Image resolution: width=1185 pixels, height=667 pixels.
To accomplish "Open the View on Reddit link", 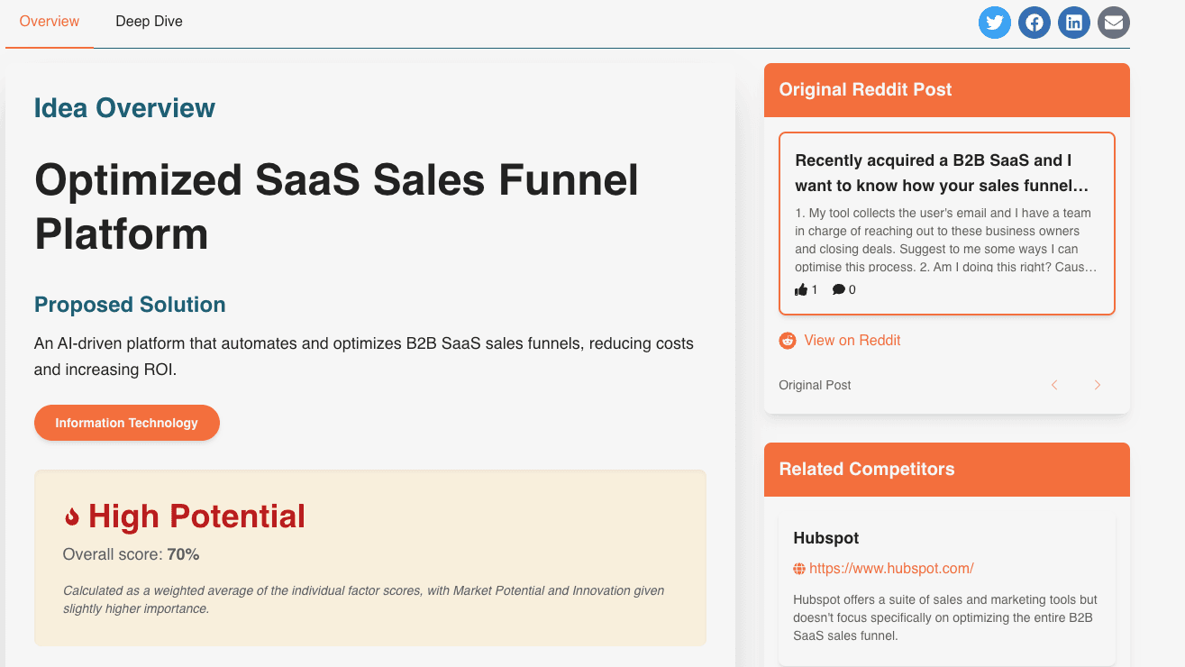I will pyautogui.click(x=852, y=341).
